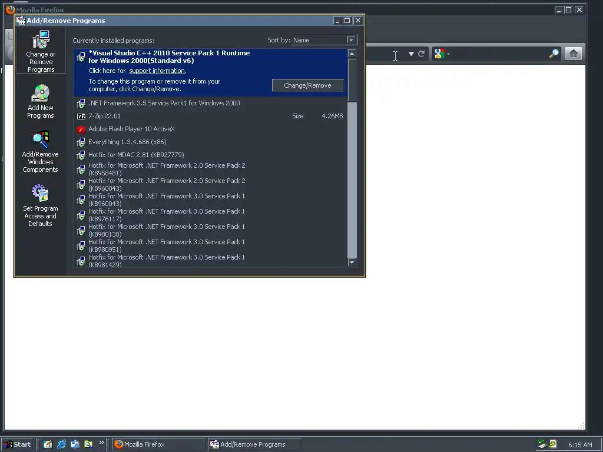Click the taskbar clock showing 6:15 AM
The image size is (603, 452).
[x=580, y=445]
